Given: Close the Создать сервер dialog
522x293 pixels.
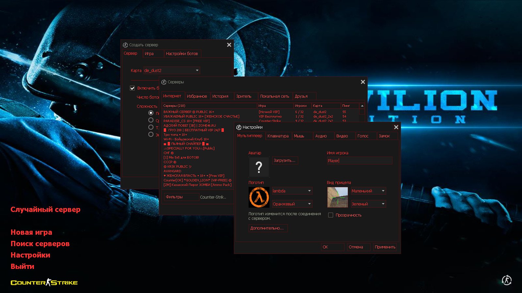Looking at the screenshot, I should click(x=229, y=45).
